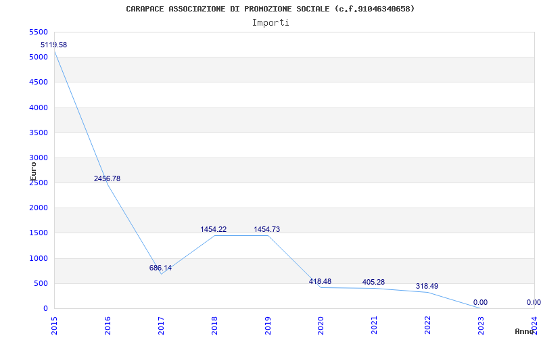Image resolution: width=541 pixels, height=338 pixels.
Task: Click the 2023 x-axis year label
Action: [481, 323]
